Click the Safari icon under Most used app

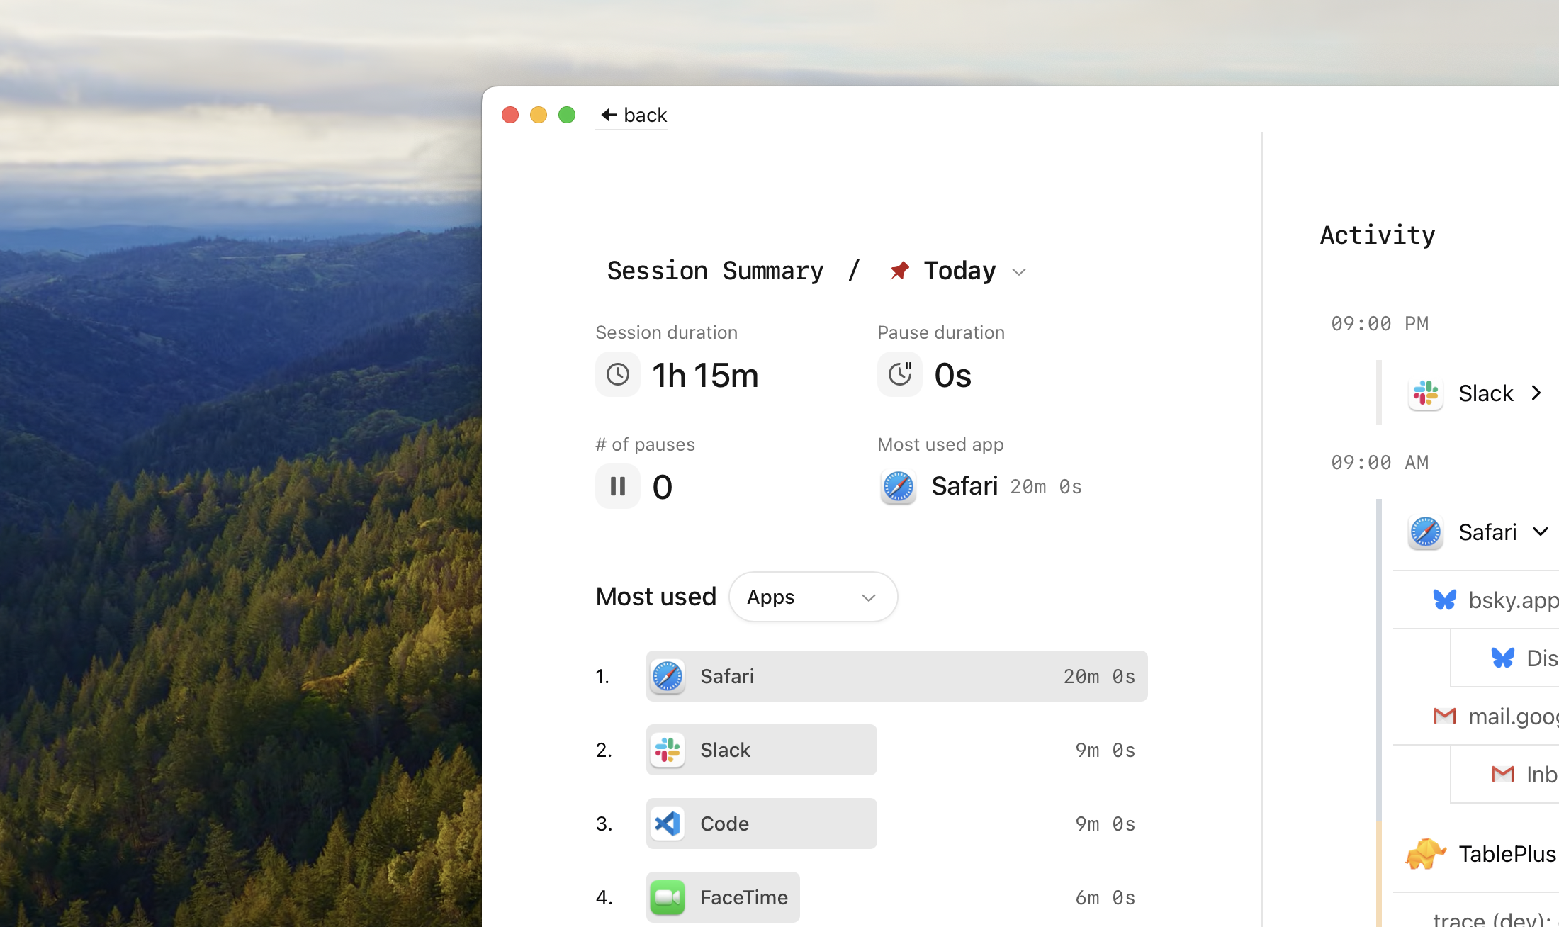coord(898,486)
